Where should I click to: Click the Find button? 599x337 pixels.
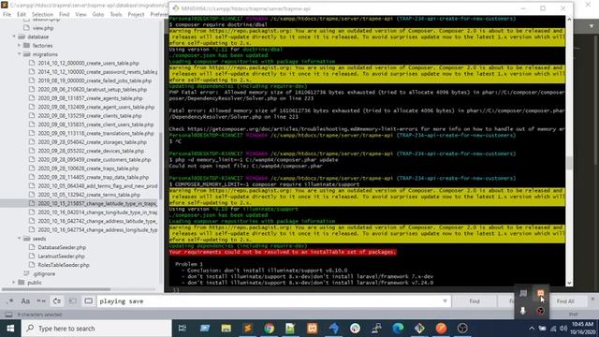pyautogui.click(x=475, y=301)
